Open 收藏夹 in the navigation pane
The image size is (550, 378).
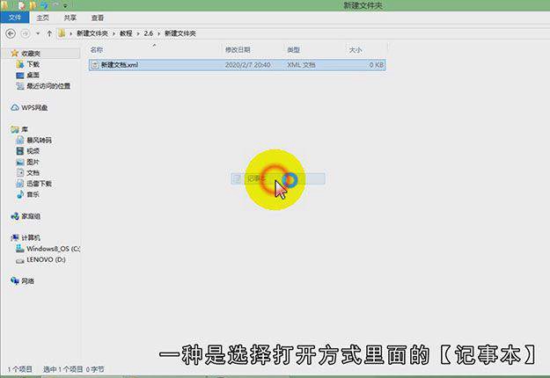(31, 54)
